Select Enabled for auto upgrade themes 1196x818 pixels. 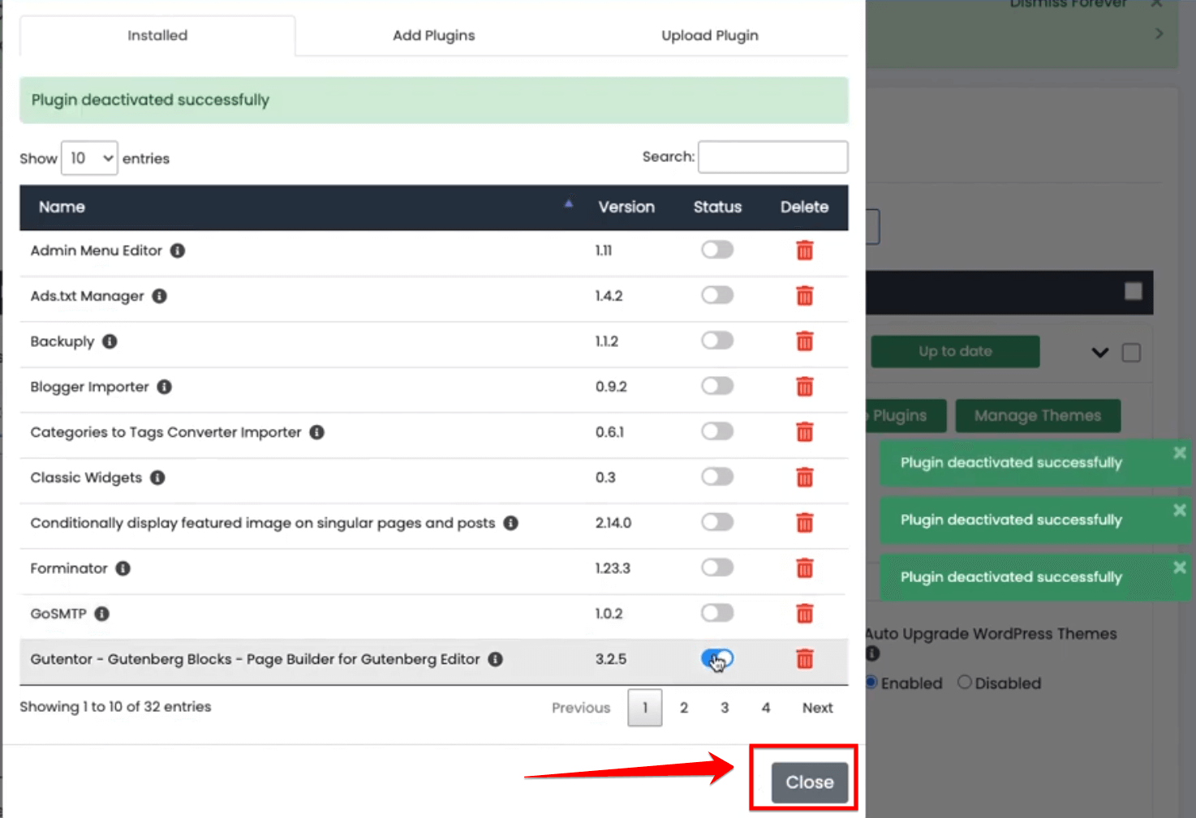[872, 683]
